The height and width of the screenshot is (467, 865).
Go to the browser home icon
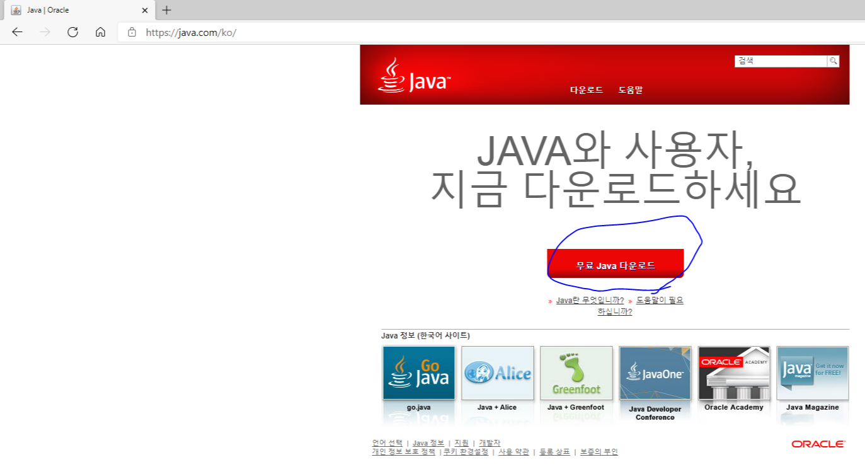click(x=100, y=32)
